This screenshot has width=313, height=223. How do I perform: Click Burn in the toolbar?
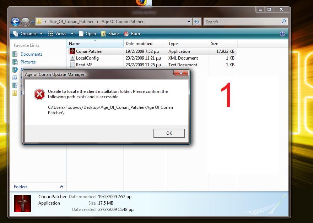(x=132, y=34)
